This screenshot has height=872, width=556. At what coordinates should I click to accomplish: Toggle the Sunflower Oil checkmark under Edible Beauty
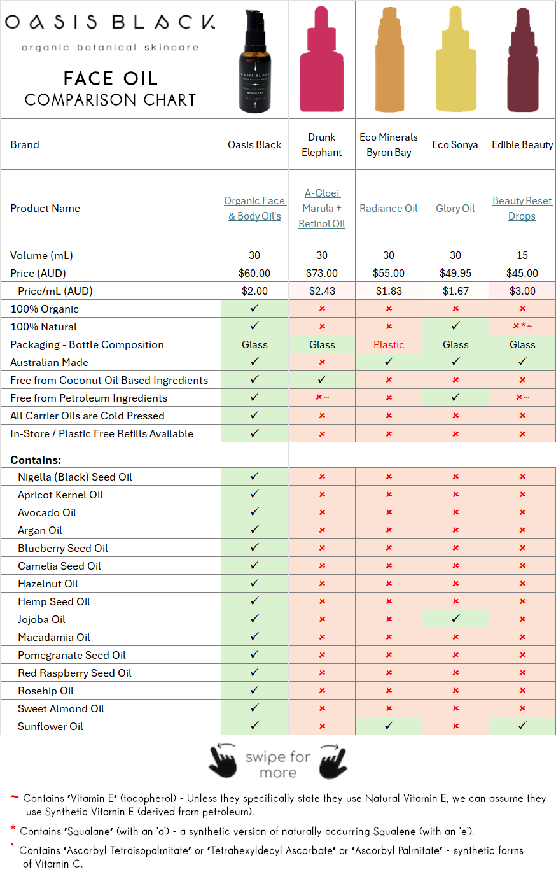point(522,726)
